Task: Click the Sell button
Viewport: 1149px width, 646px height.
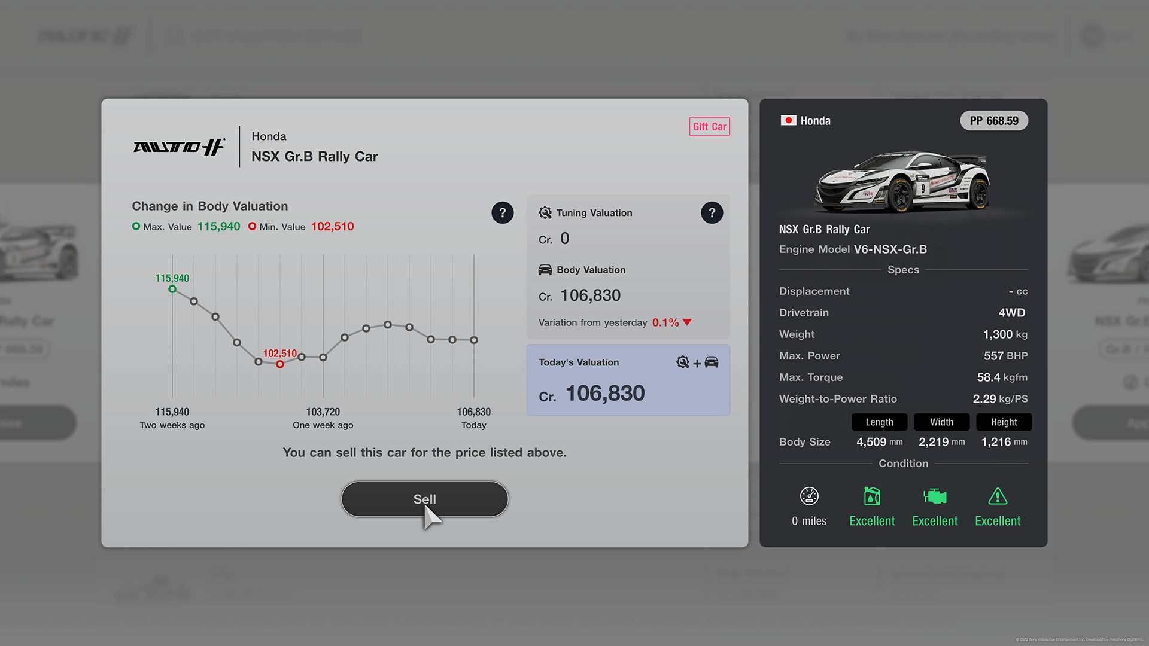Action: click(x=424, y=498)
